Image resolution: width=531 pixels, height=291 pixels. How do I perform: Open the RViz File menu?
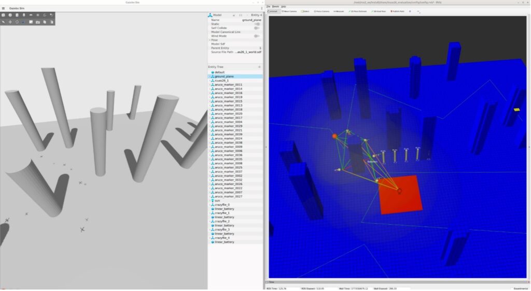pyautogui.click(x=269, y=6)
